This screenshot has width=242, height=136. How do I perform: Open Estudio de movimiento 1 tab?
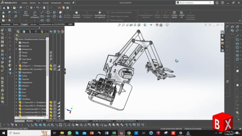coord(56,121)
